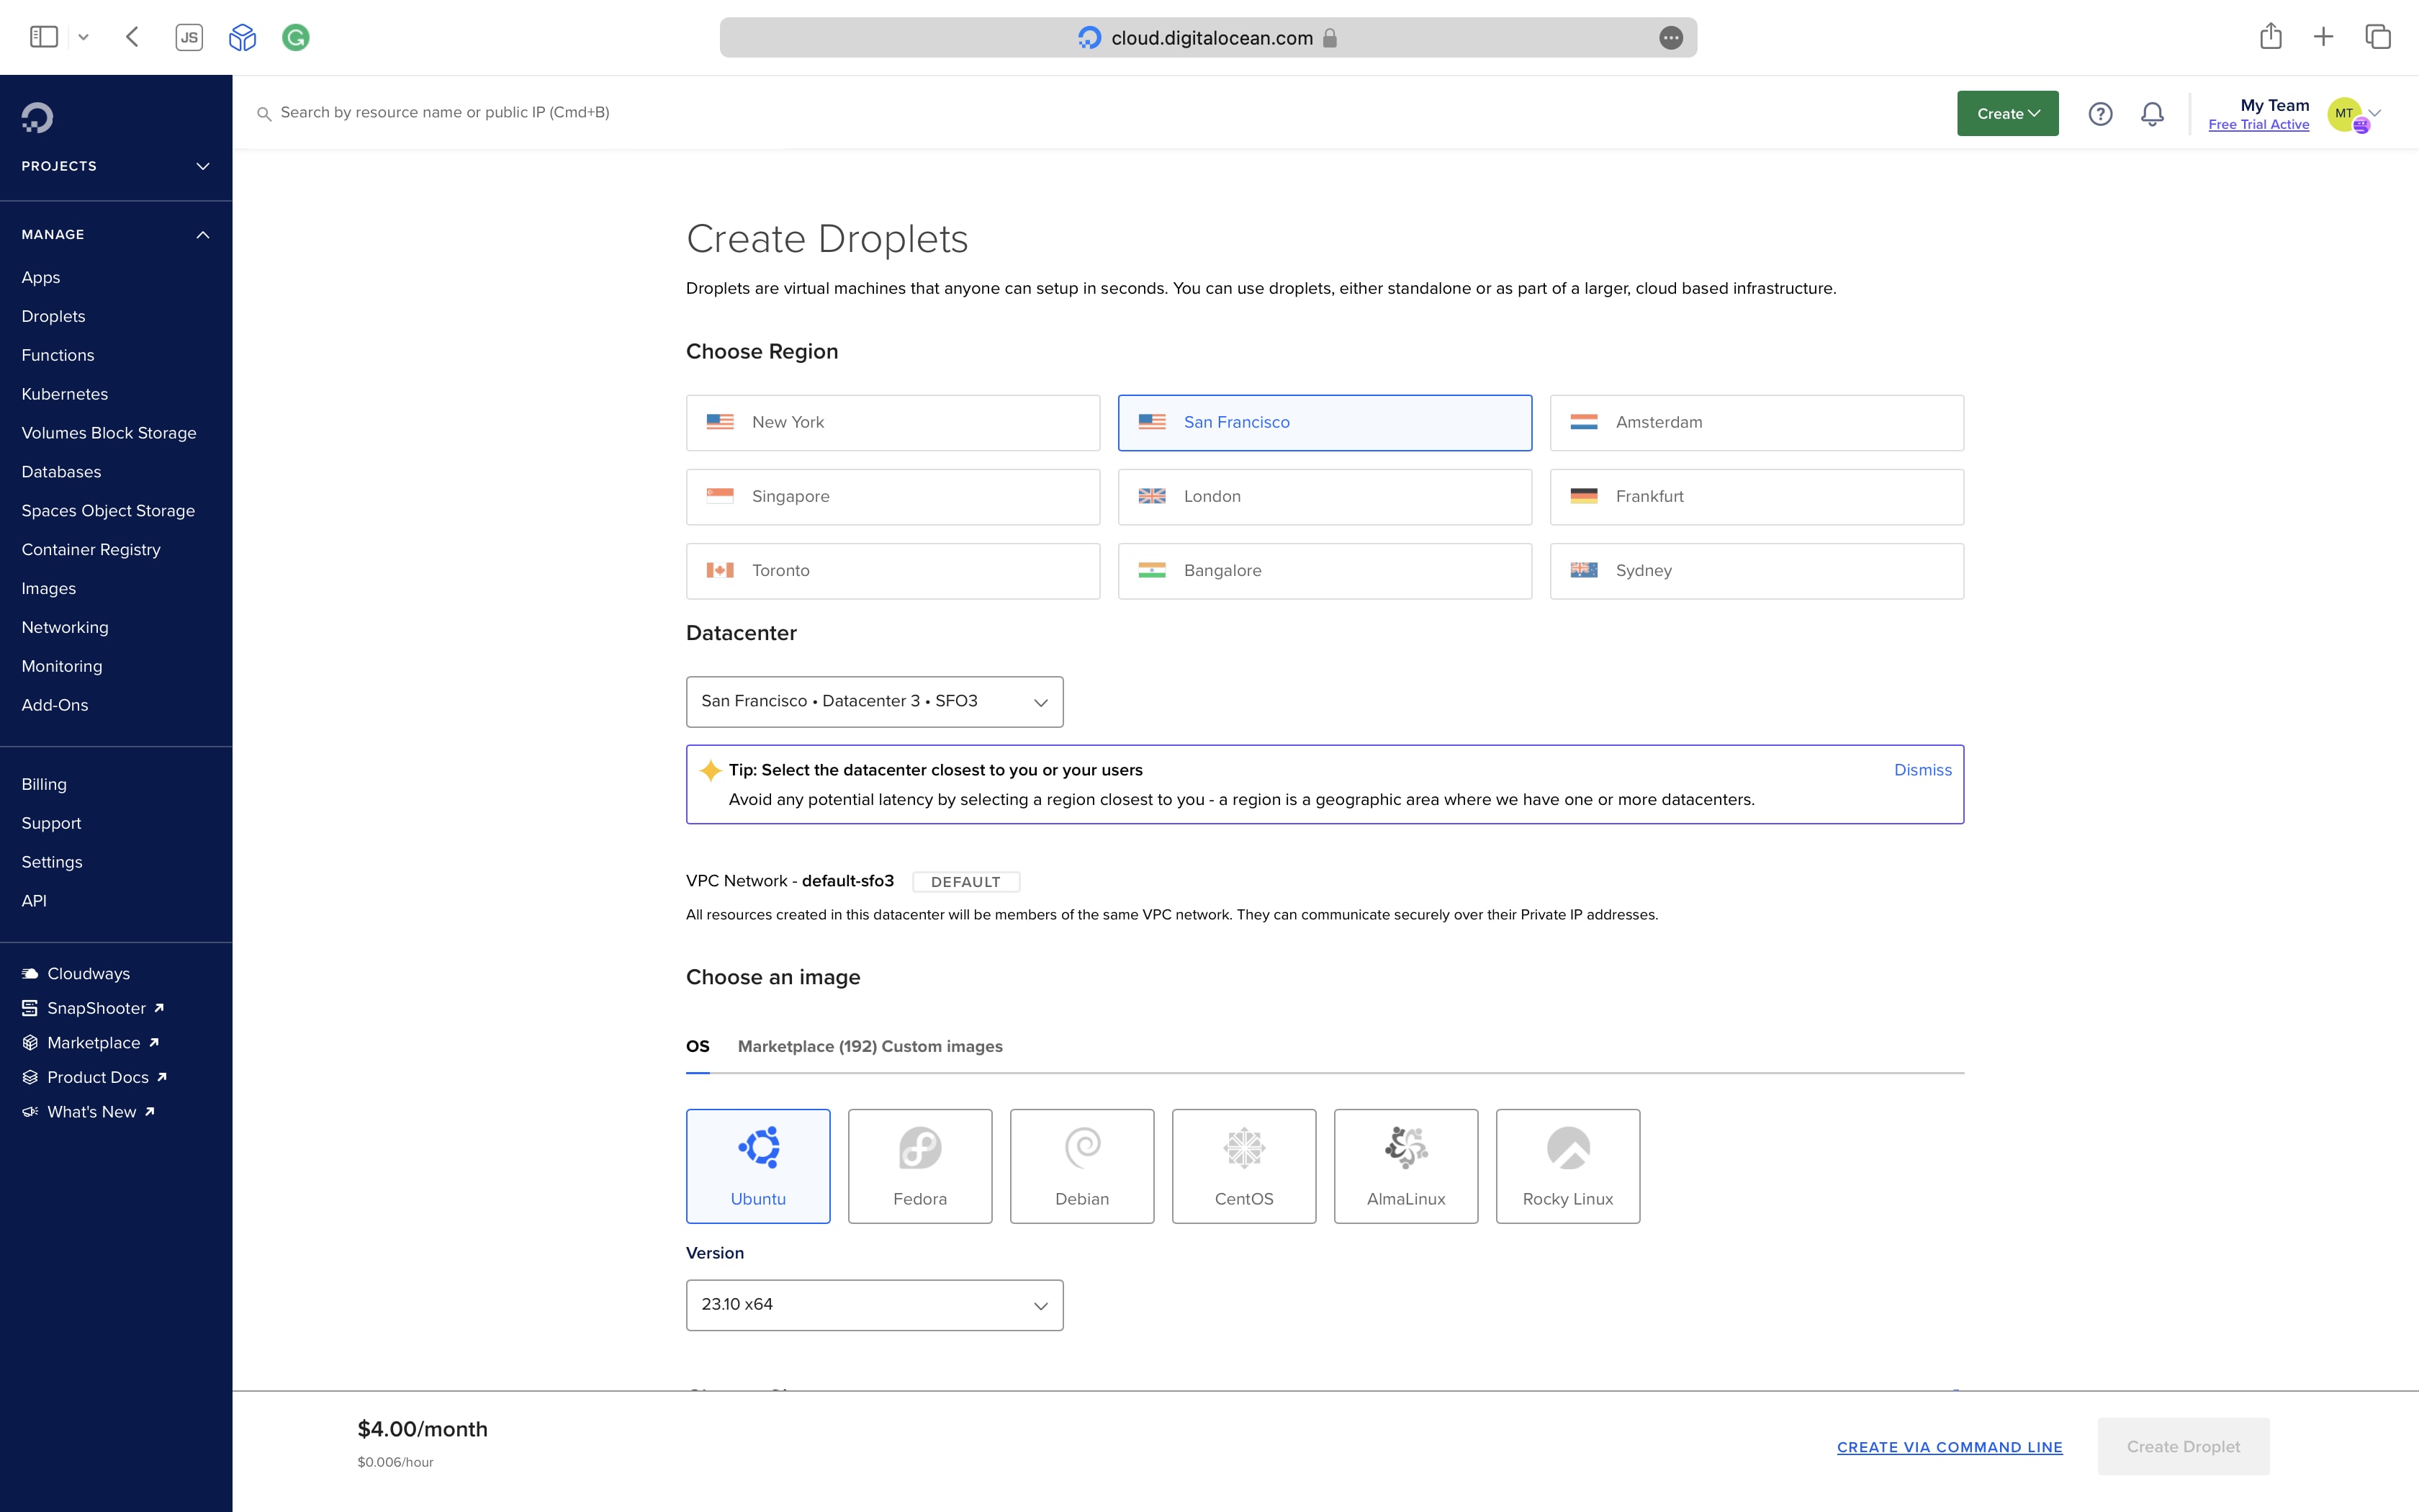Open Container Registry
Viewport: 2419px width, 1512px height.
tap(91, 550)
